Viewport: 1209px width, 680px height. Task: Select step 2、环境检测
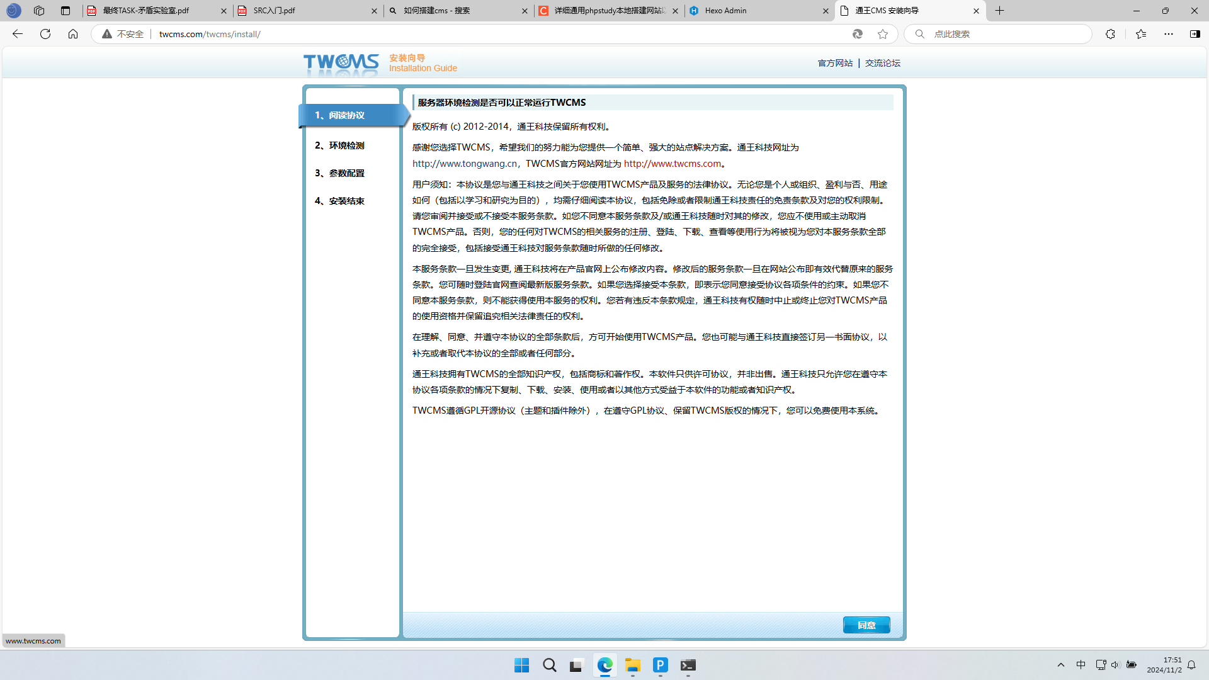(x=339, y=145)
